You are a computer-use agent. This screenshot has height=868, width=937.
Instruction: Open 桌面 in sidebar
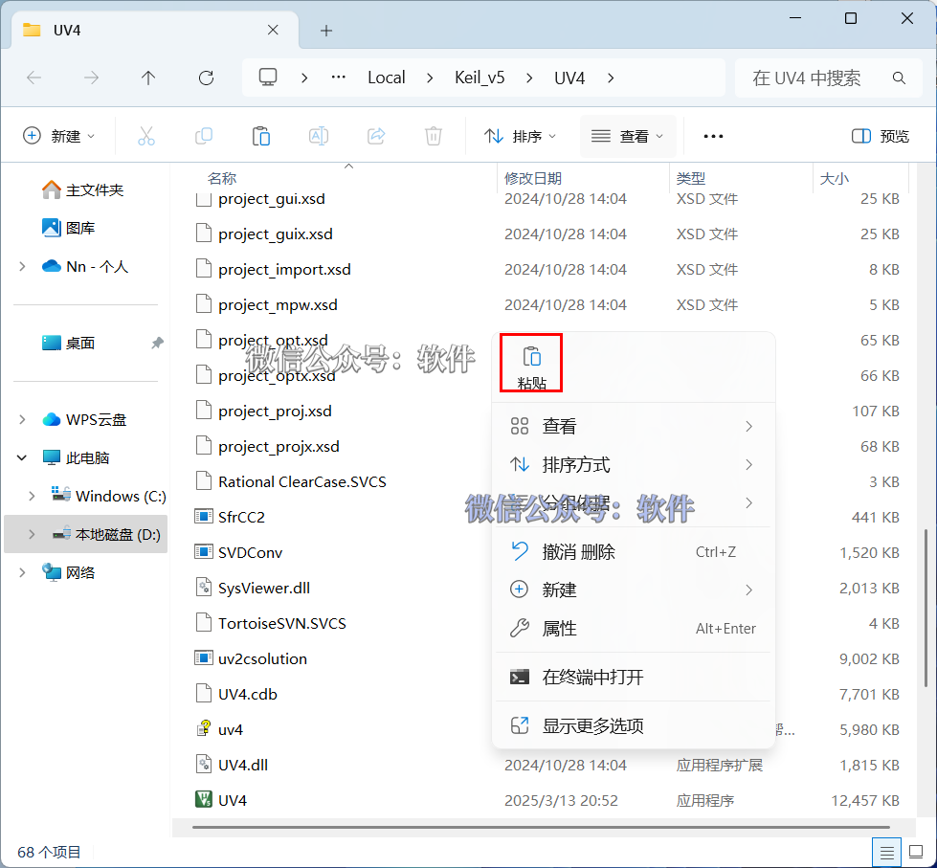pyautogui.click(x=69, y=343)
